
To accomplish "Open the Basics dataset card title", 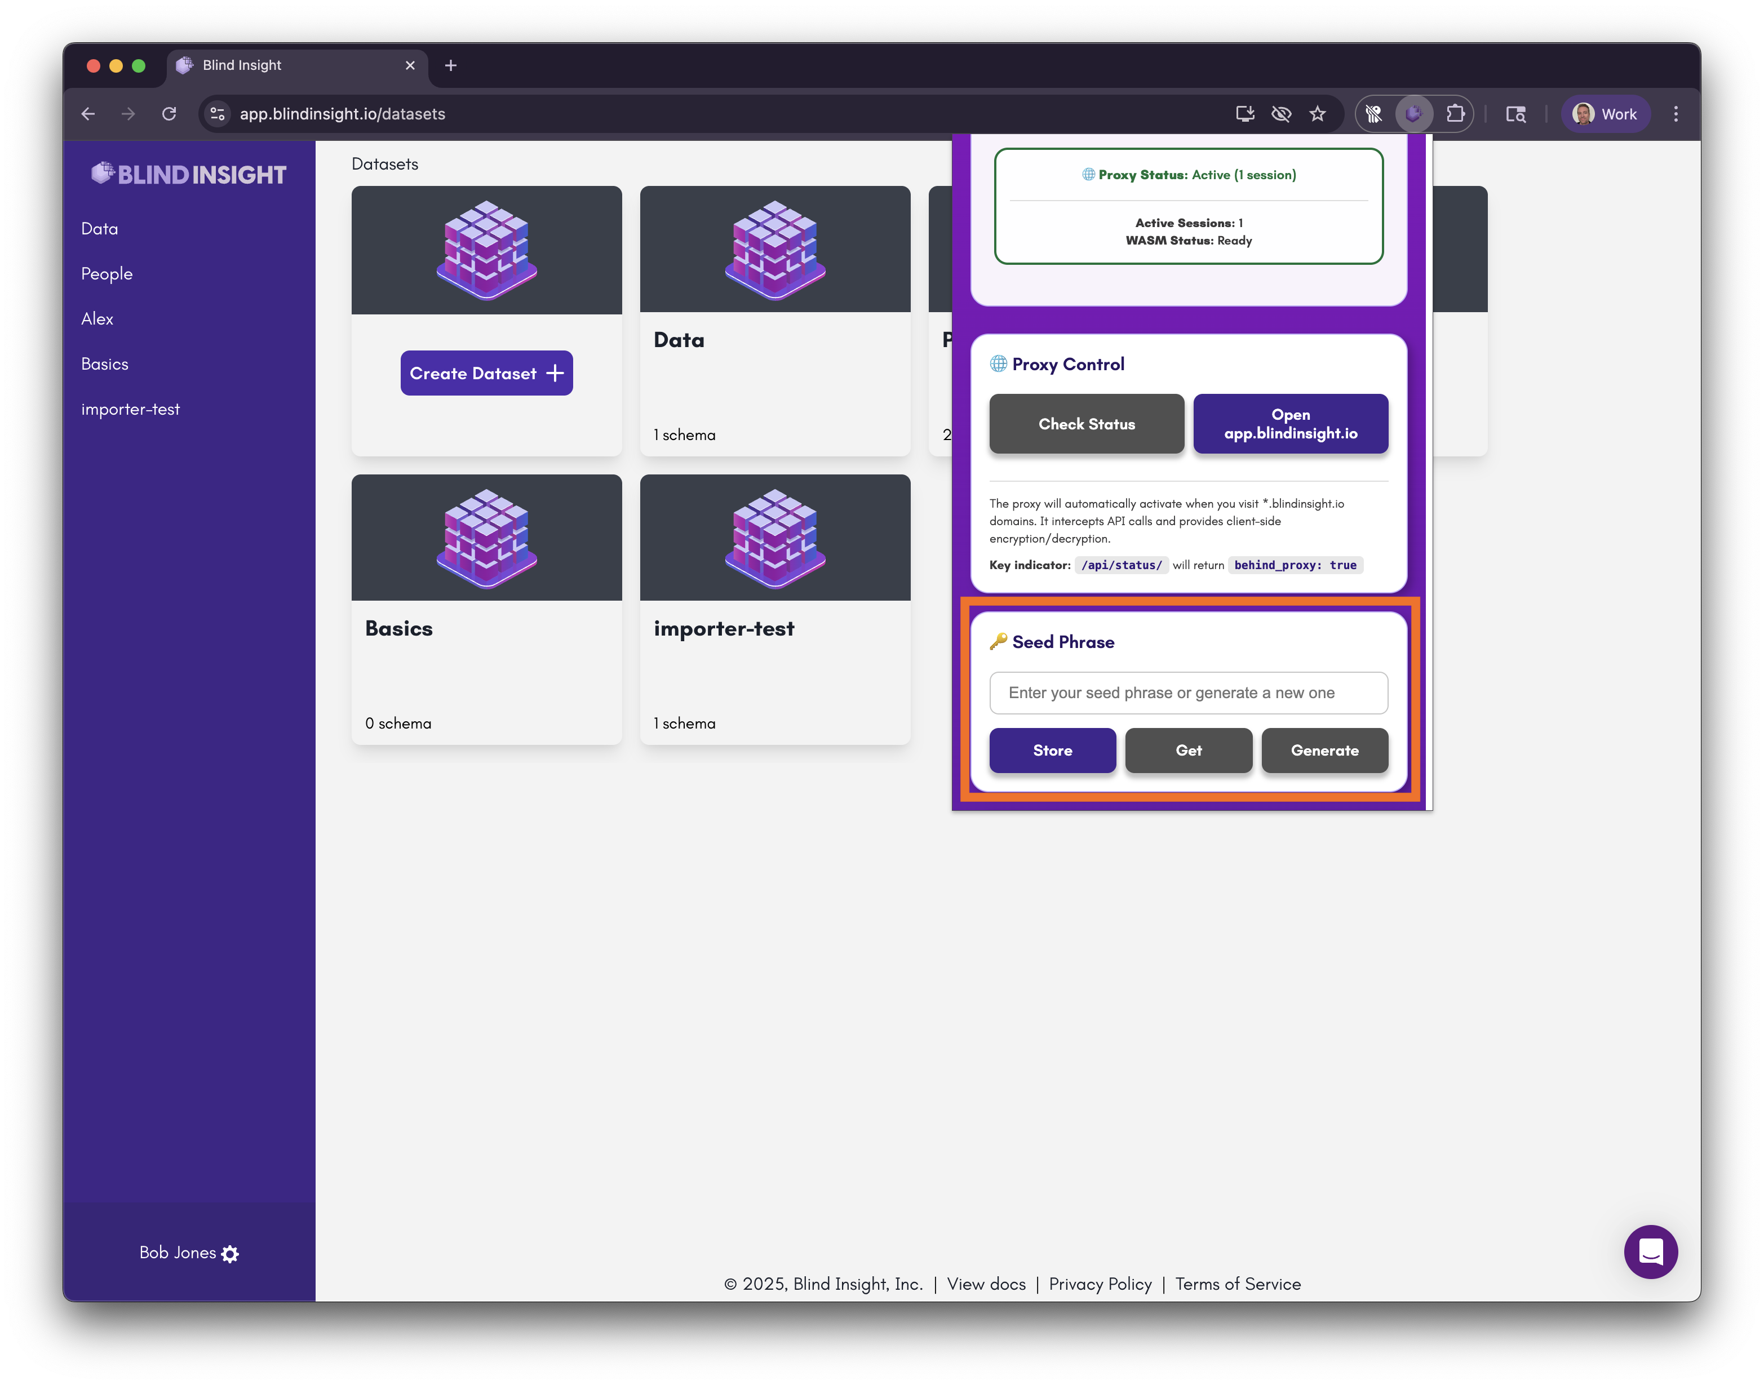I will click(399, 628).
